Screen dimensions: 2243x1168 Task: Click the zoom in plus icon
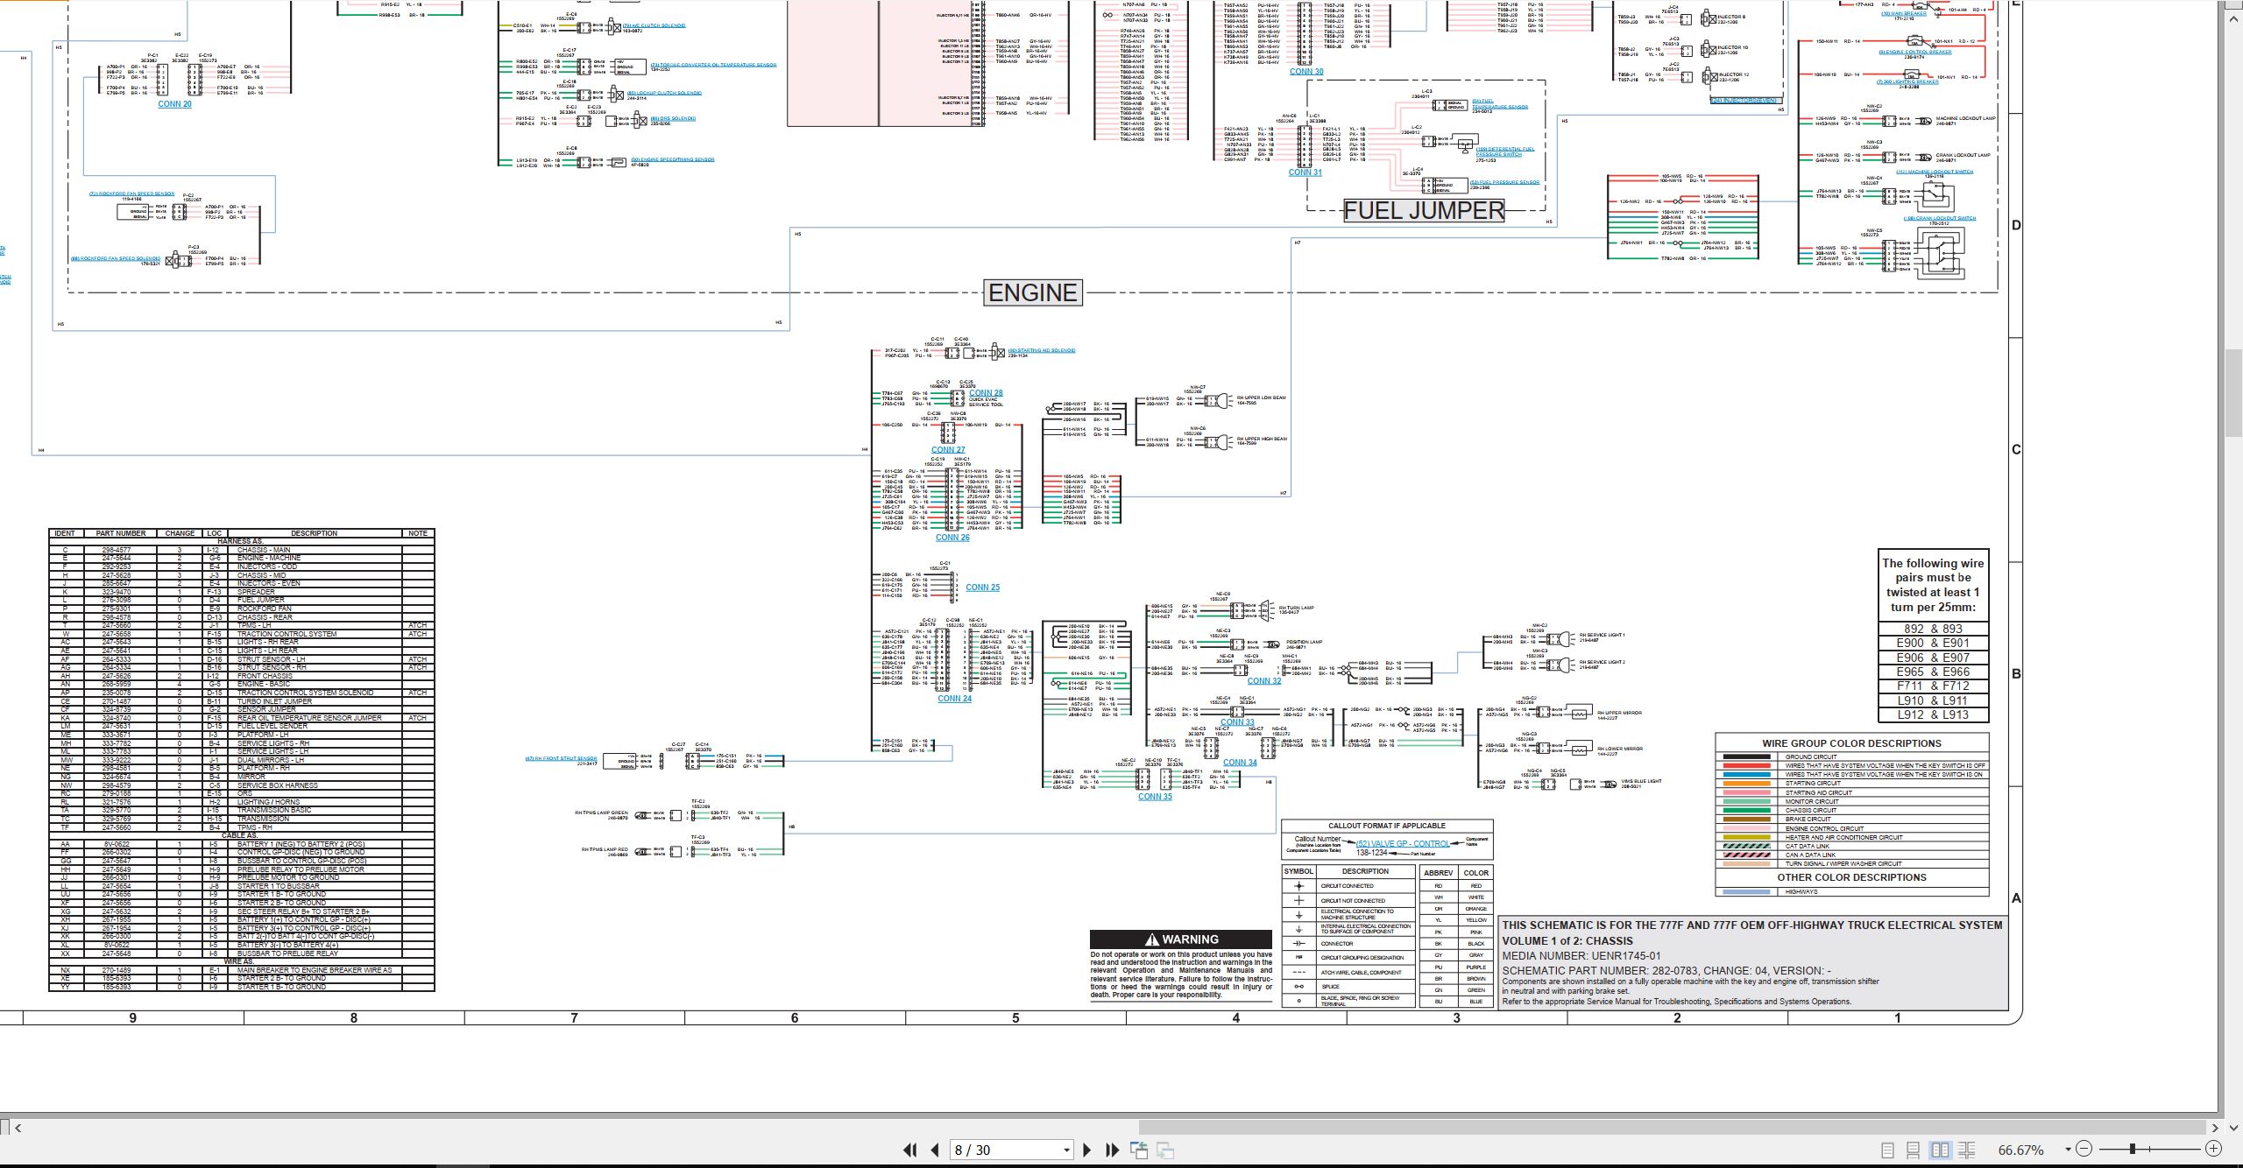click(2213, 1149)
